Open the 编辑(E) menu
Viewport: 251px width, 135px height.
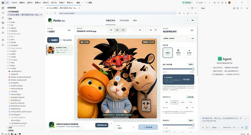22,3
